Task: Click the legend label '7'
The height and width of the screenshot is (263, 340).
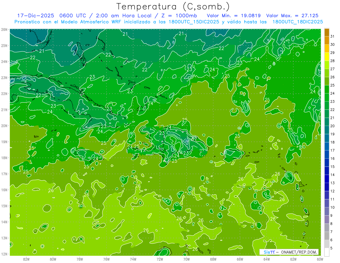Action: click(x=331, y=232)
